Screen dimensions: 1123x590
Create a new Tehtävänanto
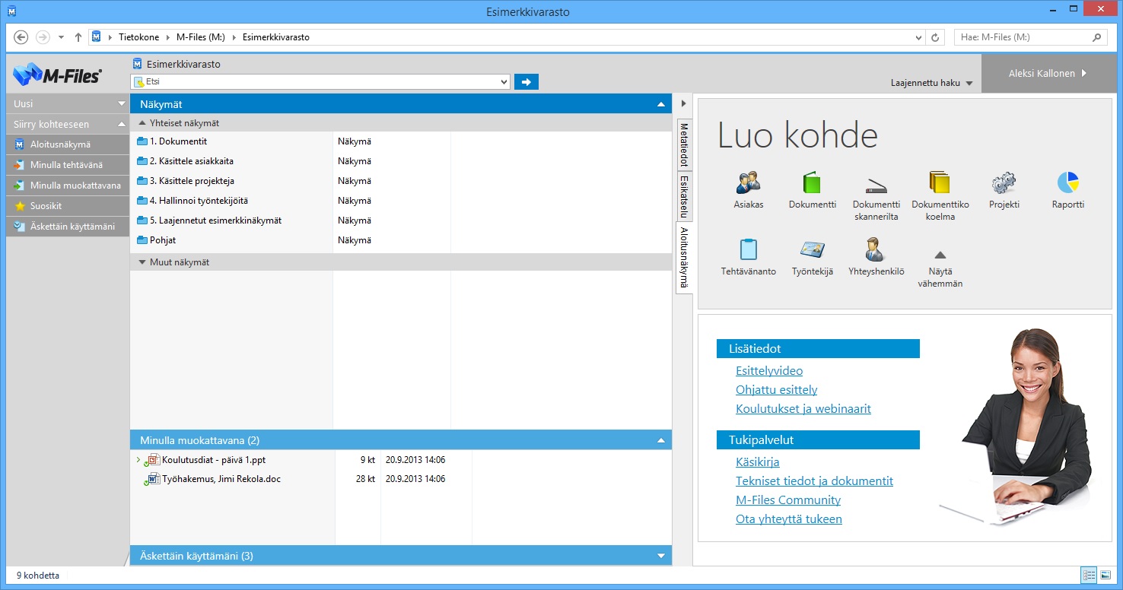coord(749,257)
